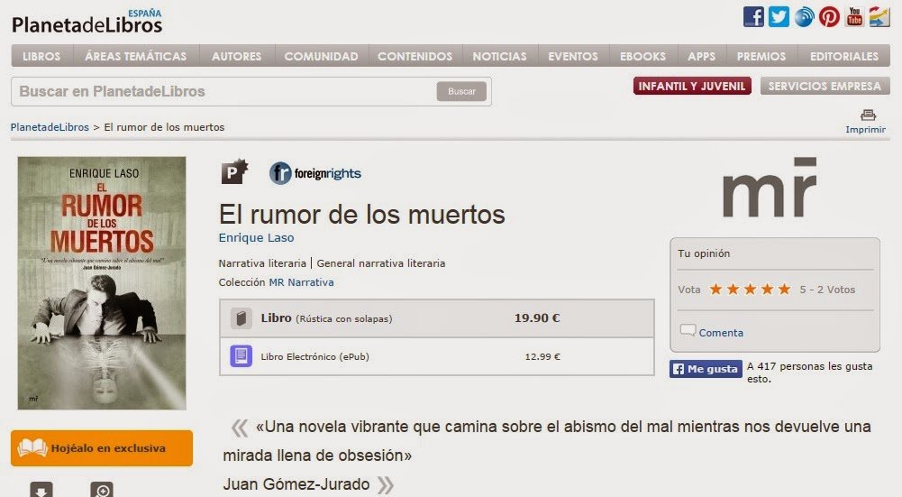Viewport: 902px width, 497px height.
Task: Open the AUTORES menu
Action: coord(236,56)
